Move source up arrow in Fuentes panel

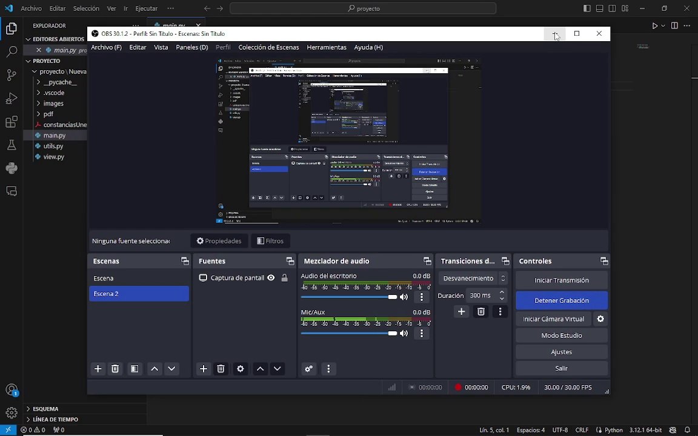pos(261,369)
